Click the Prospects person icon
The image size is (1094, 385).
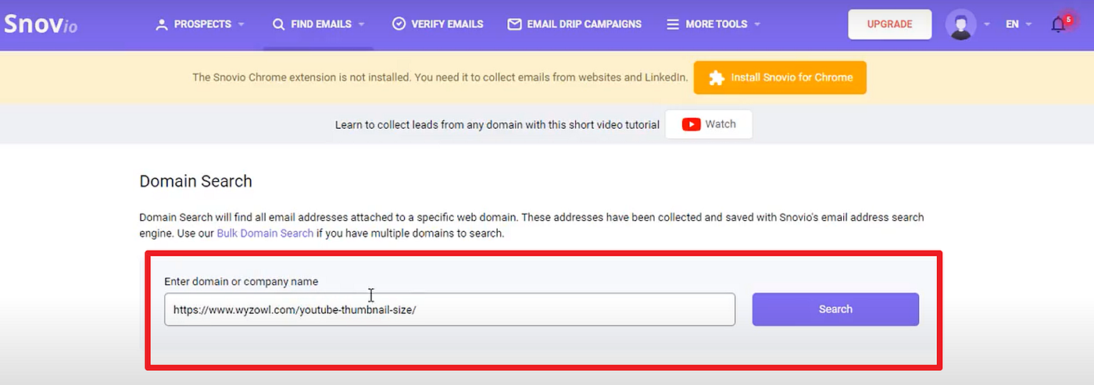pyautogui.click(x=162, y=24)
